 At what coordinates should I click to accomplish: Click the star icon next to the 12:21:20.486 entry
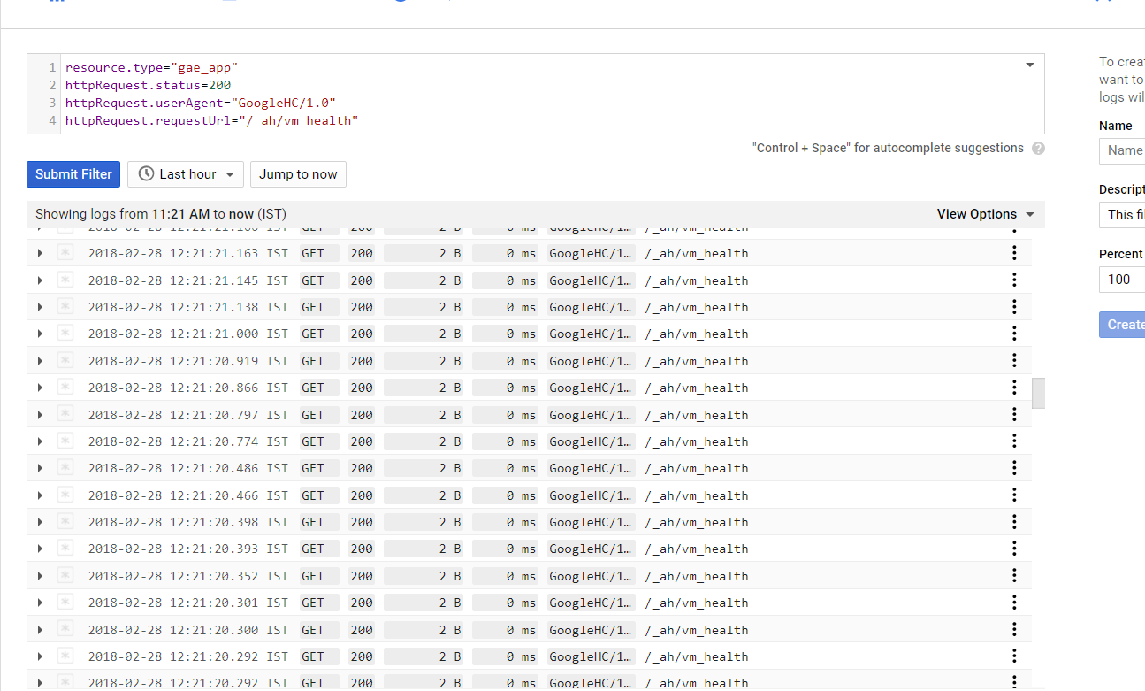tap(65, 467)
